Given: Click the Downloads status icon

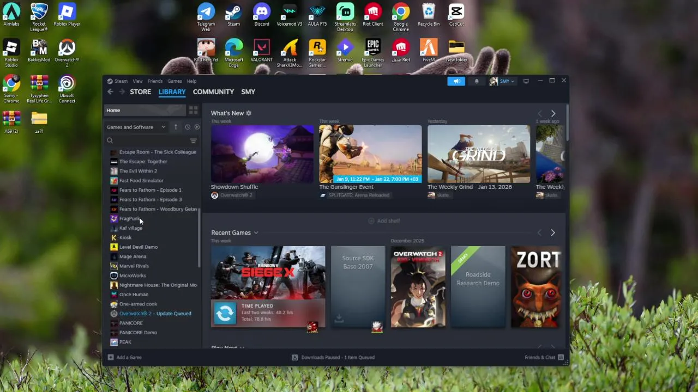Looking at the screenshot, I should 294,357.
